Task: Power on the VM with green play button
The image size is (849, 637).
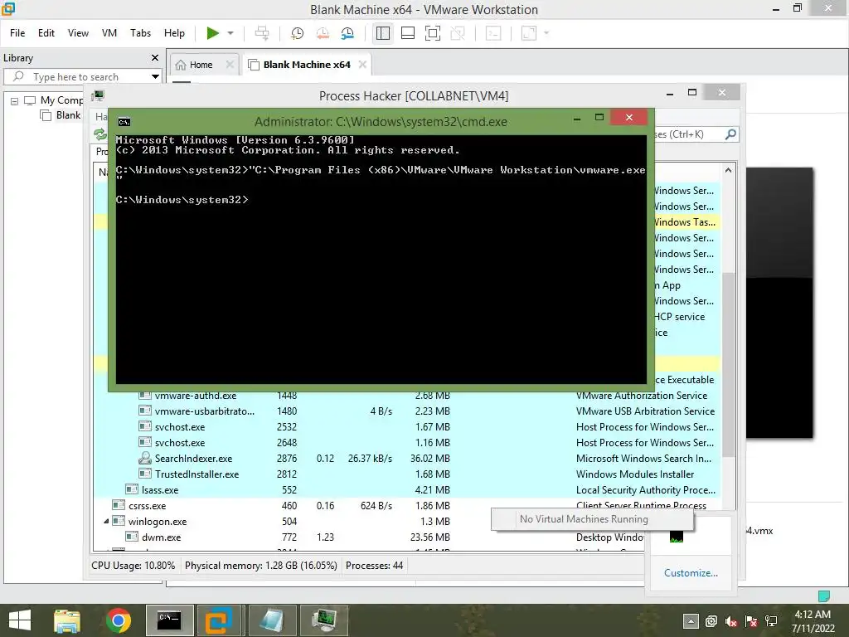Action: [213, 33]
